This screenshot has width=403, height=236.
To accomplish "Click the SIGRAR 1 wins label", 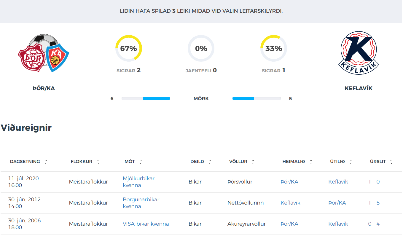I will coord(273,71).
